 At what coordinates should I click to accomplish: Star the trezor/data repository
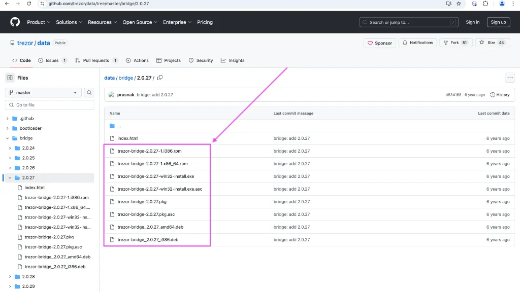492,43
